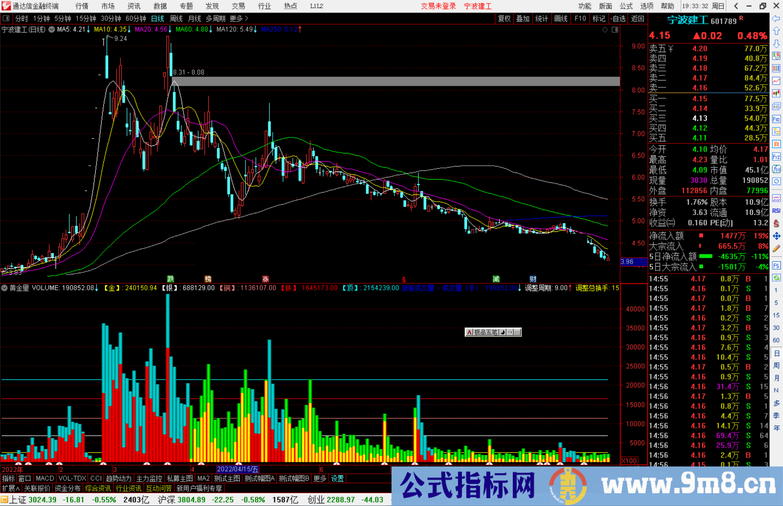Collapse the 黄金量 indicator panel arrow
The width and height of the screenshot is (783, 506).
pyautogui.click(x=4, y=288)
